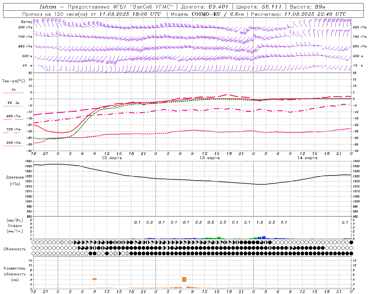Click the '14 марта' date label
368x294 pixels.
[307, 158]
